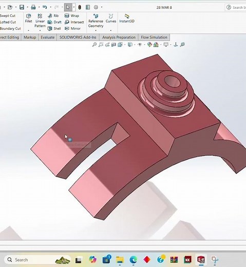Open File Explorer from the taskbar
The width and height of the screenshot is (246, 267).
[x=120, y=260]
